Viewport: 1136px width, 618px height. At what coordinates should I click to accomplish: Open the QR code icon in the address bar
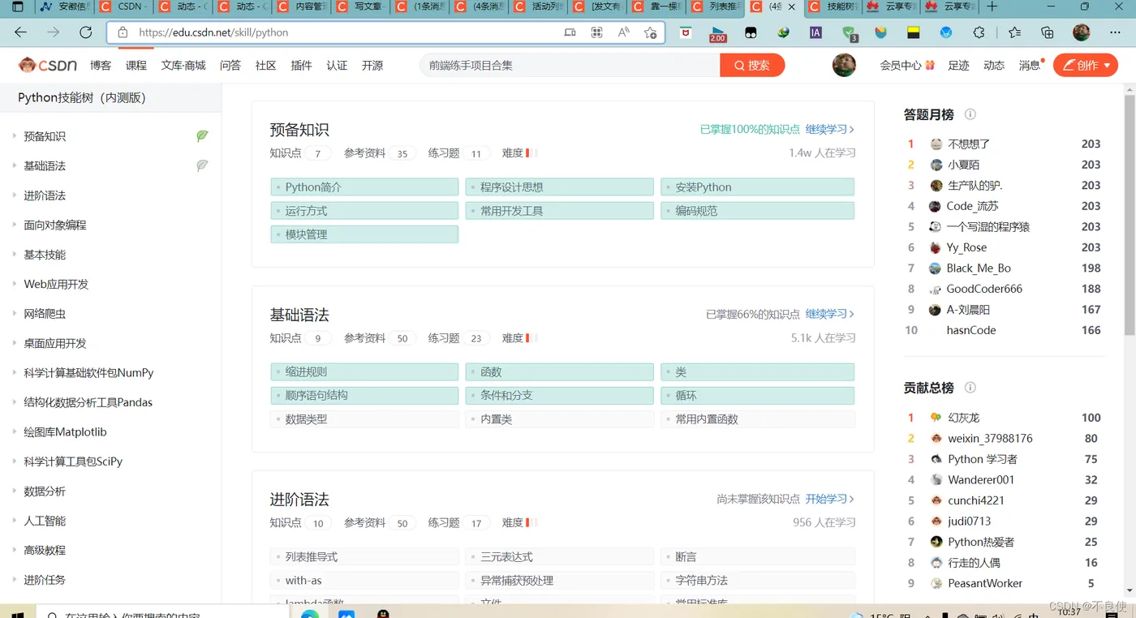[x=596, y=32]
